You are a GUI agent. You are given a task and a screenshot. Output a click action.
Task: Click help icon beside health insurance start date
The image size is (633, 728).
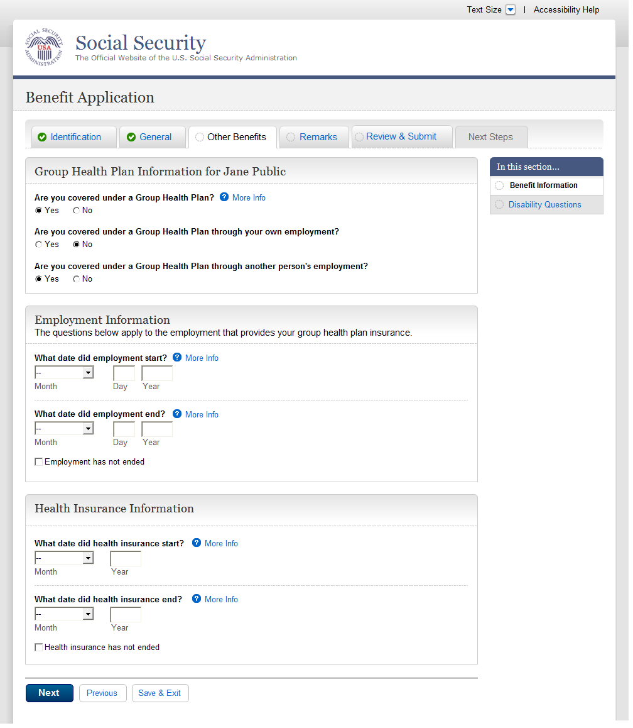click(197, 543)
